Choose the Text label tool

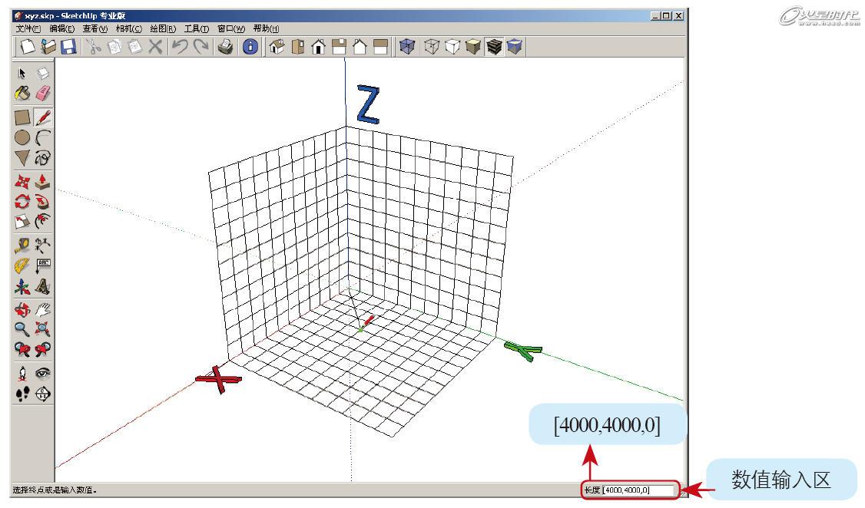click(x=43, y=266)
